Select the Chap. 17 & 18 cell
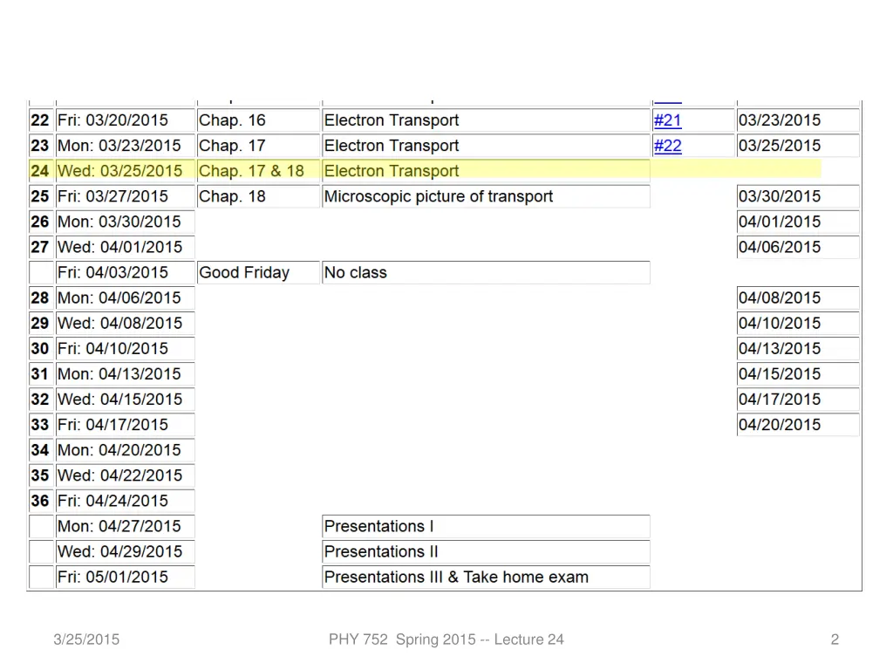 pos(258,171)
